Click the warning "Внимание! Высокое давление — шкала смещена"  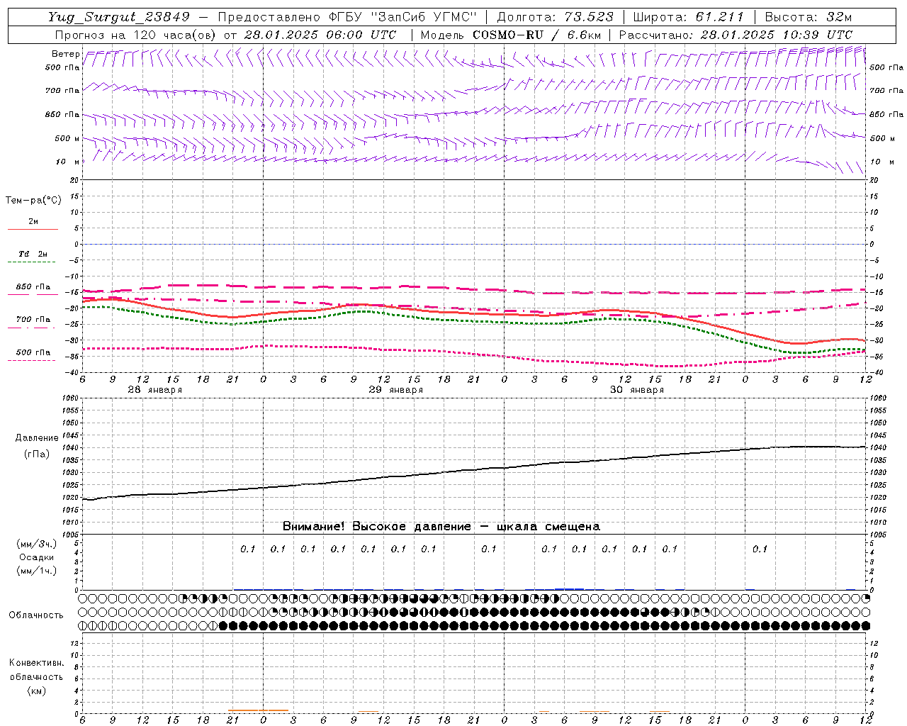441,526
